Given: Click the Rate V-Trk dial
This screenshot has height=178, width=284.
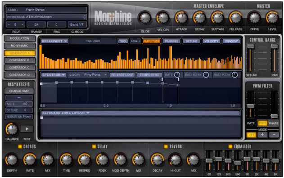Looking at the screenshot, I should click(x=235, y=75).
